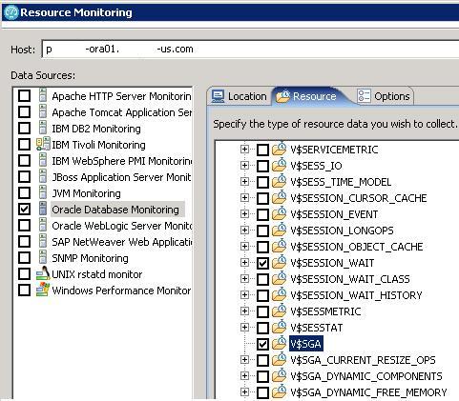Switch to the Location tab
The width and height of the screenshot is (459, 401).
[x=240, y=96]
